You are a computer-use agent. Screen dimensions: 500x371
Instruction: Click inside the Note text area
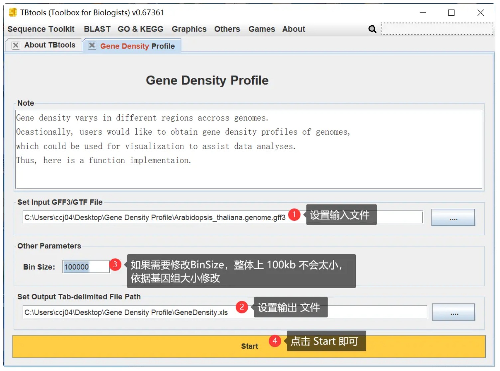pos(249,149)
